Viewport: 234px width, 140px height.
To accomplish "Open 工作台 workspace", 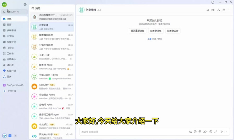I will tap(15, 53).
